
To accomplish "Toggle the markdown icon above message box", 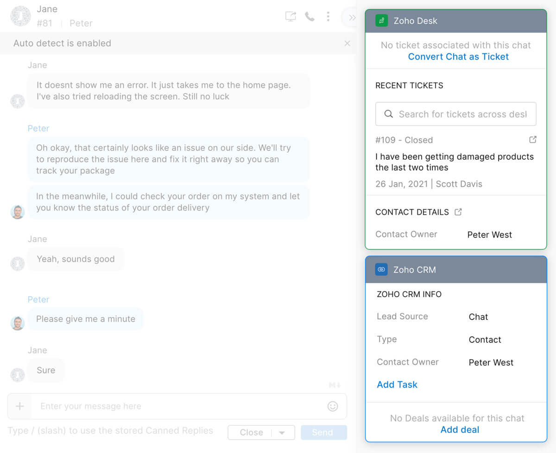I will (335, 385).
